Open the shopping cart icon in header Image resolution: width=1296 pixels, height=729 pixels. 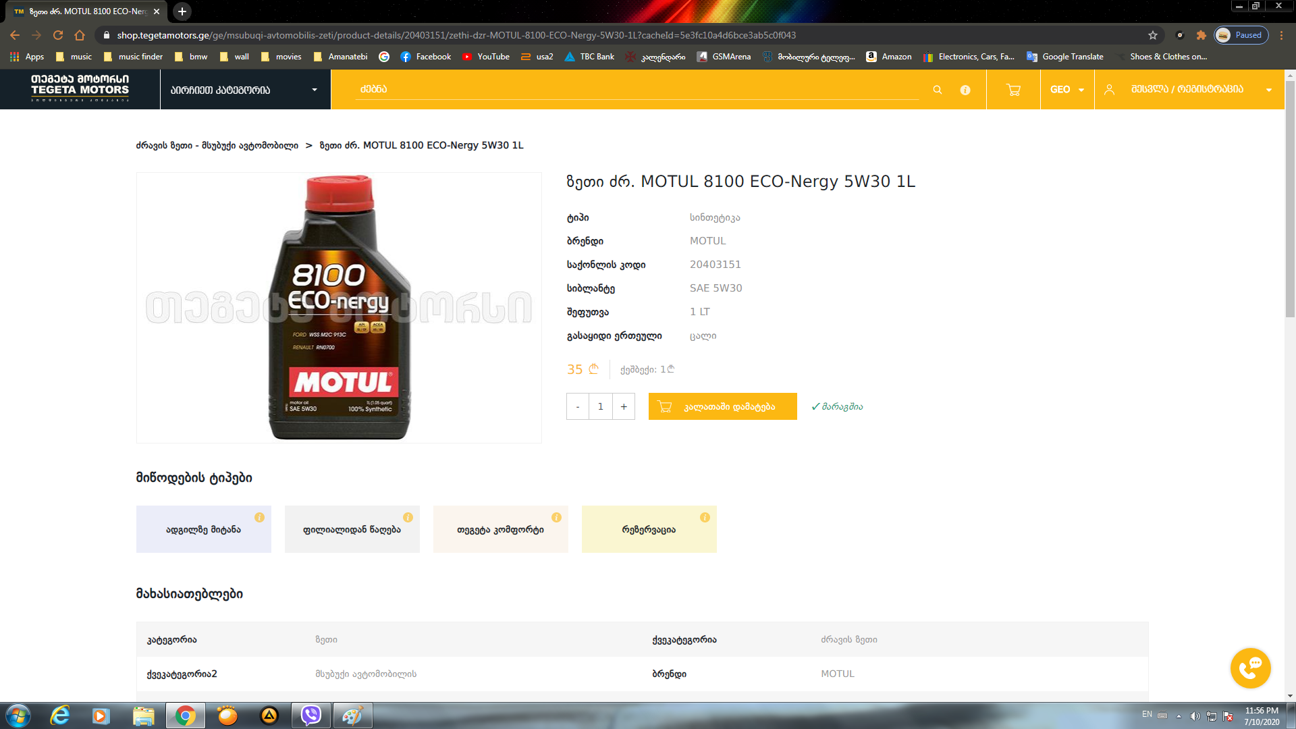point(1013,90)
